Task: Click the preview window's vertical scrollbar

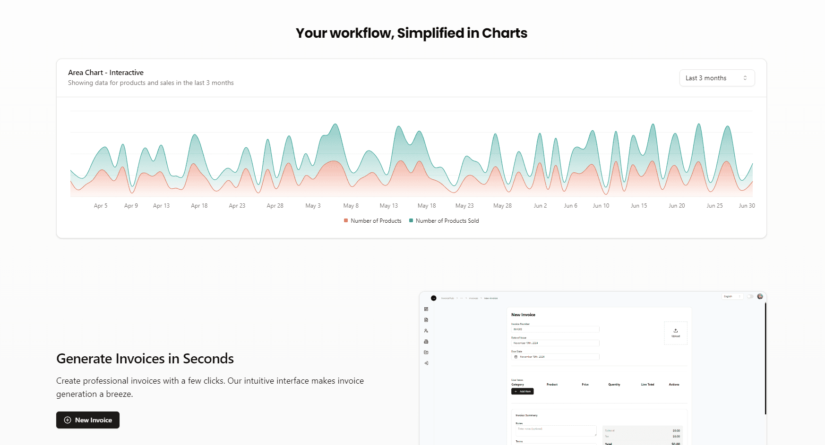Action: [x=765, y=359]
